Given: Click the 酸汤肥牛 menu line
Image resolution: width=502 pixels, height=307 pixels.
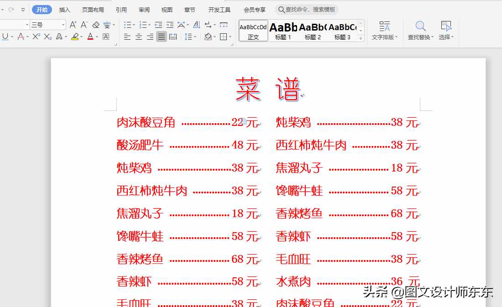Looking at the screenshot, I should (x=188, y=145).
